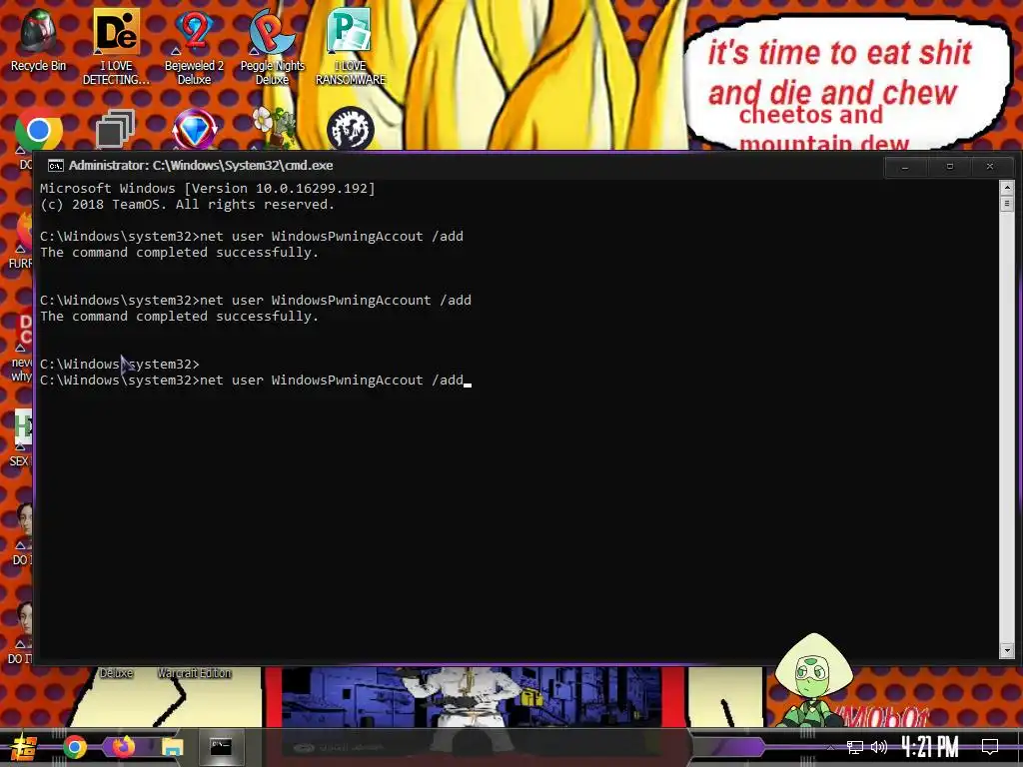Maximize the cmd.exe window
1023x767 pixels.
click(x=949, y=167)
